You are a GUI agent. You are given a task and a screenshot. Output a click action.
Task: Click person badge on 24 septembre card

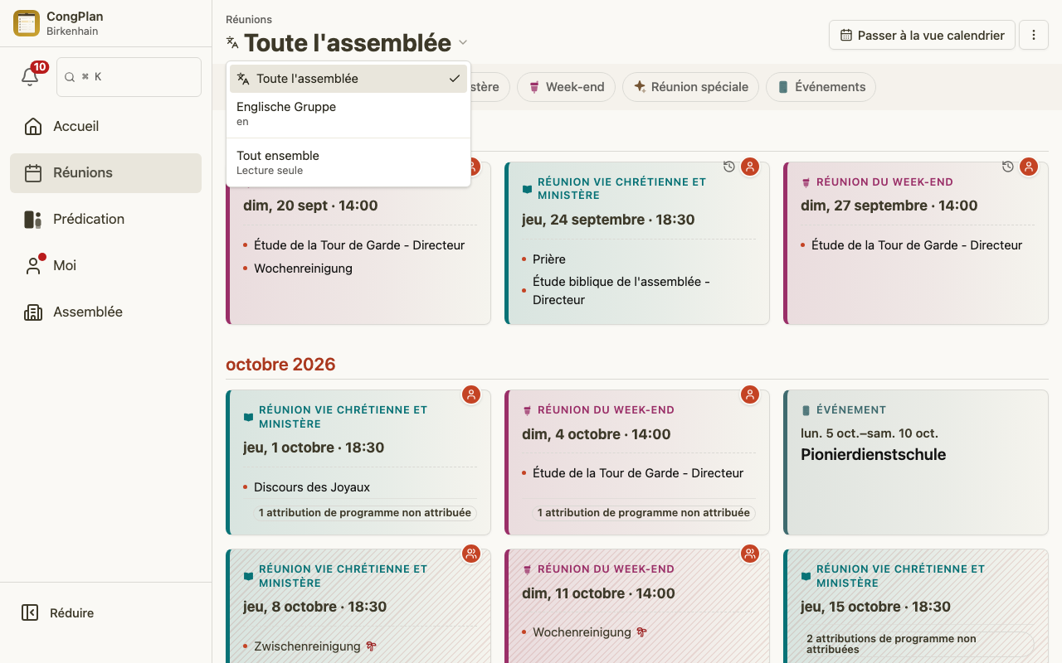click(x=750, y=167)
